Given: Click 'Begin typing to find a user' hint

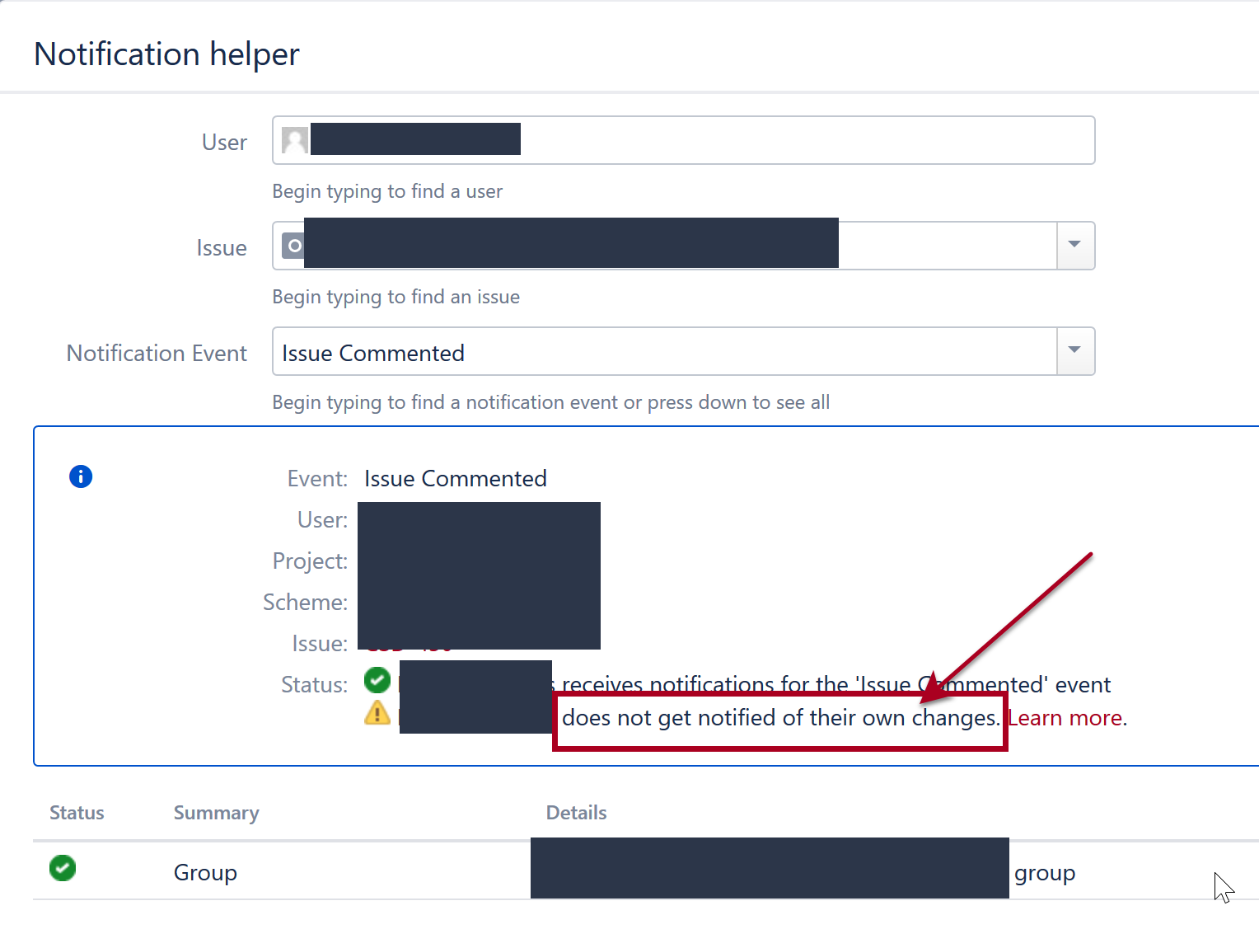Looking at the screenshot, I should click(x=387, y=191).
